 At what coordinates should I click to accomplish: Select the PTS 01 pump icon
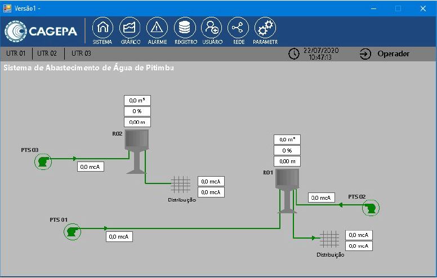coord(72,231)
